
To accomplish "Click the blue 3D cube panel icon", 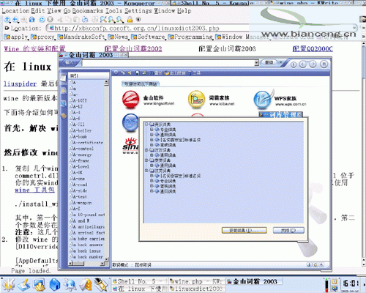I will 55,285.
